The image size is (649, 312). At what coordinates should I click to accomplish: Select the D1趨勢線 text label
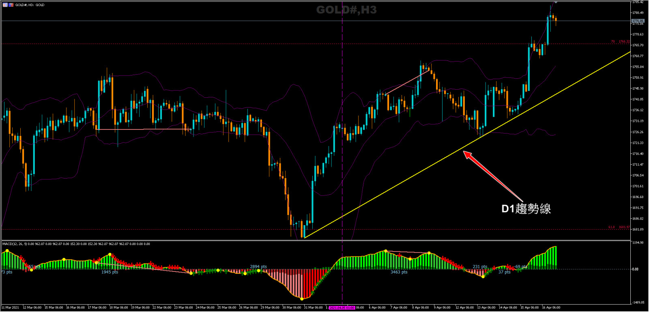pos(526,209)
